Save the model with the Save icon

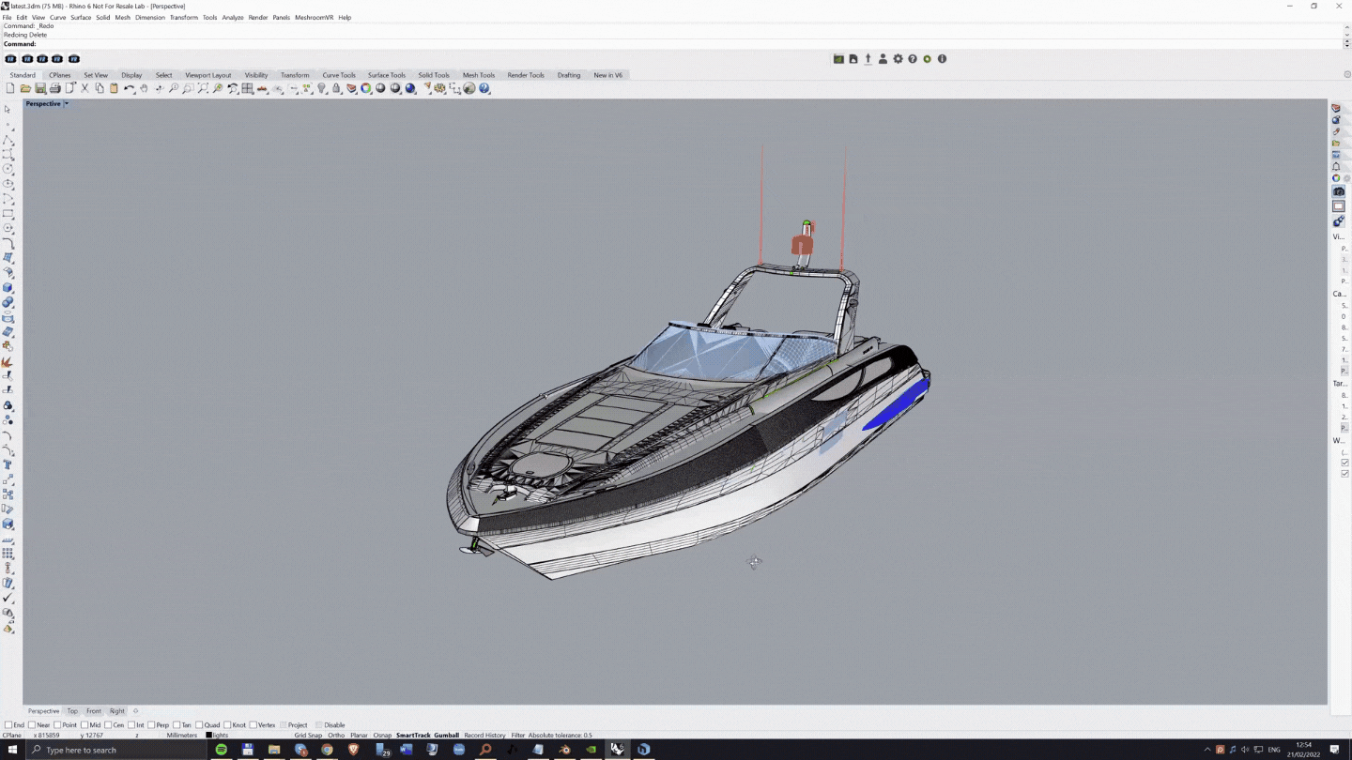click(x=40, y=88)
